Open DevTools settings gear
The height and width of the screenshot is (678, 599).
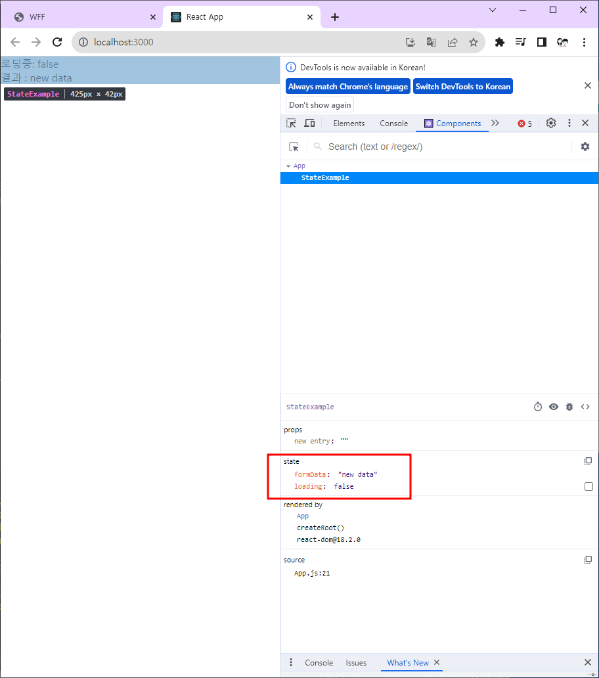[x=550, y=124]
